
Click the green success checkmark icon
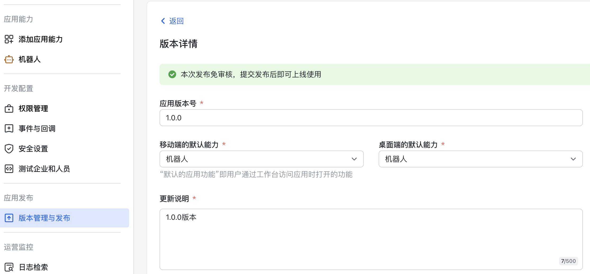pos(172,74)
